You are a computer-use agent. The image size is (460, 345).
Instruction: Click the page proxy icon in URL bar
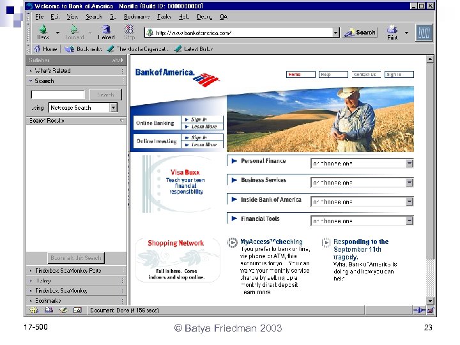point(150,33)
